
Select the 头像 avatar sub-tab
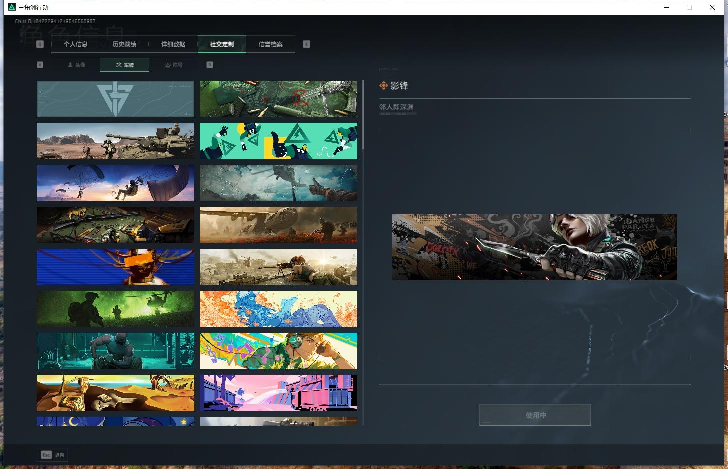[76, 65]
